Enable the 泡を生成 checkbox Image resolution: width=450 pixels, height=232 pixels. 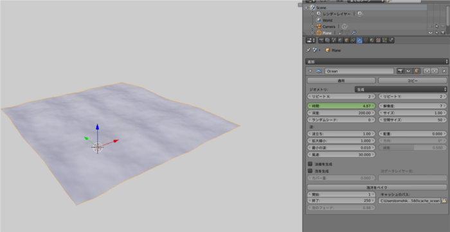coord(310,170)
